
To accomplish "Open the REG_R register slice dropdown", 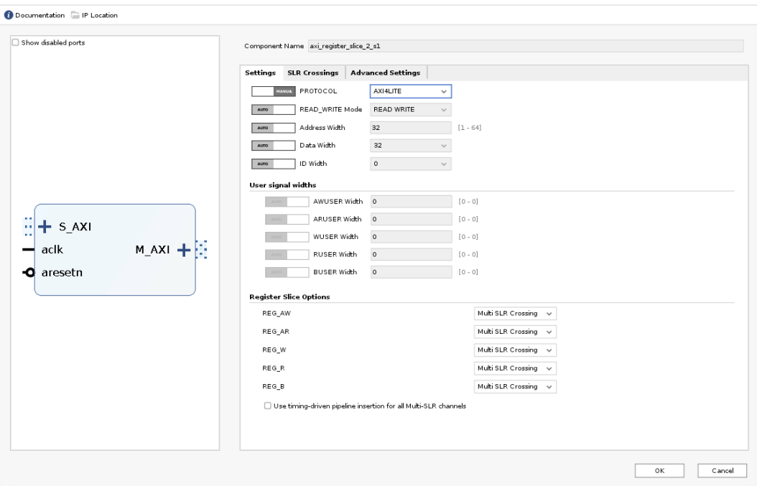I will tap(515, 368).
